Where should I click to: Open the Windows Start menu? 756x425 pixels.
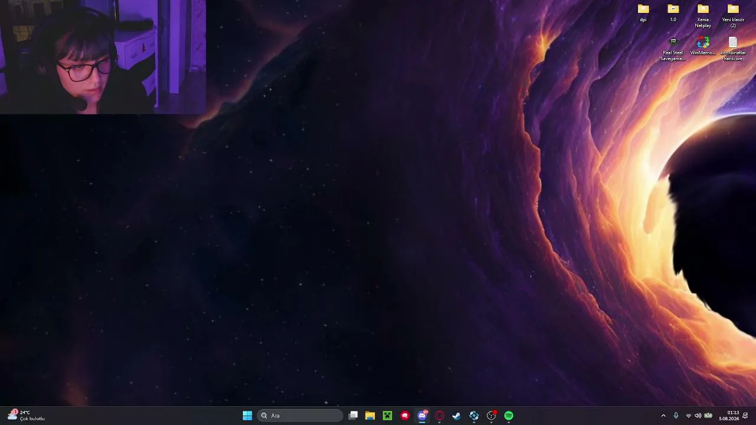(x=247, y=416)
